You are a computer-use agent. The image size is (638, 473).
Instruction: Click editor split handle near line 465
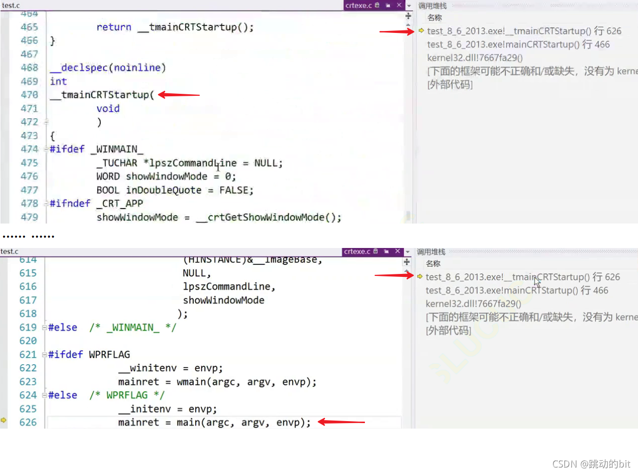point(409,16)
